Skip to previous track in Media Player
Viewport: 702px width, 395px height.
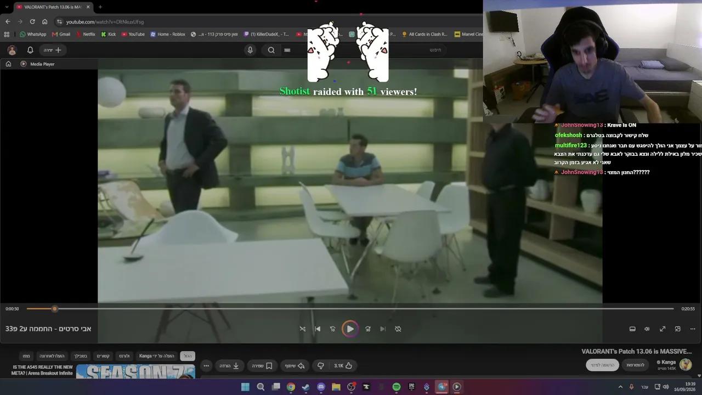(x=318, y=329)
